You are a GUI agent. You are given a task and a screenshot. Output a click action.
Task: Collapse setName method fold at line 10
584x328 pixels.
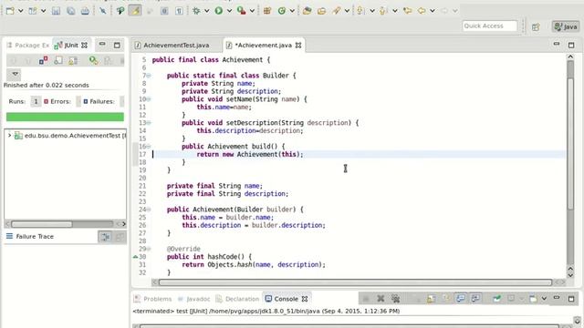point(149,99)
